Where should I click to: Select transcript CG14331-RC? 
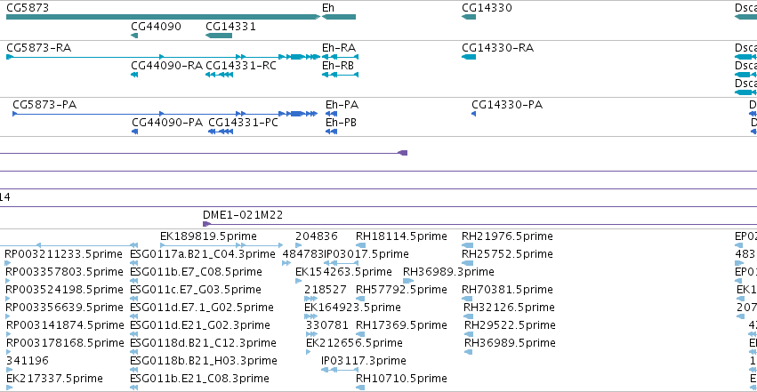241,66
